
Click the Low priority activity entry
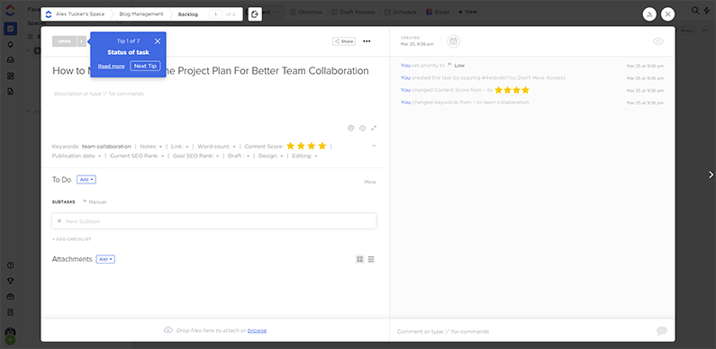[x=432, y=66]
